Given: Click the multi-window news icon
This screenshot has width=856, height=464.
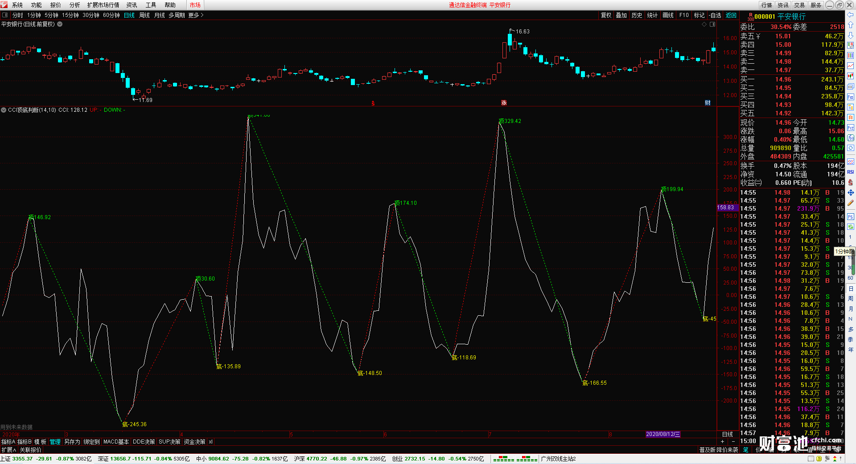Looking at the screenshot, I should point(851,86).
